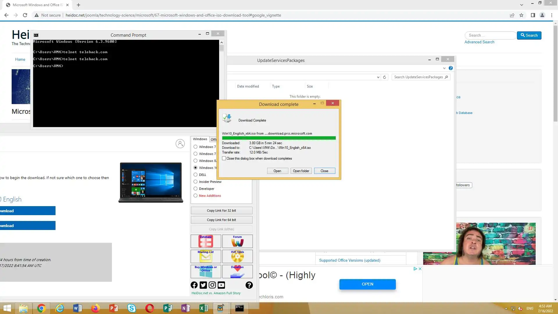Open the Twitter icon link
The width and height of the screenshot is (558, 314).
pyautogui.click(x=203, y=285)
